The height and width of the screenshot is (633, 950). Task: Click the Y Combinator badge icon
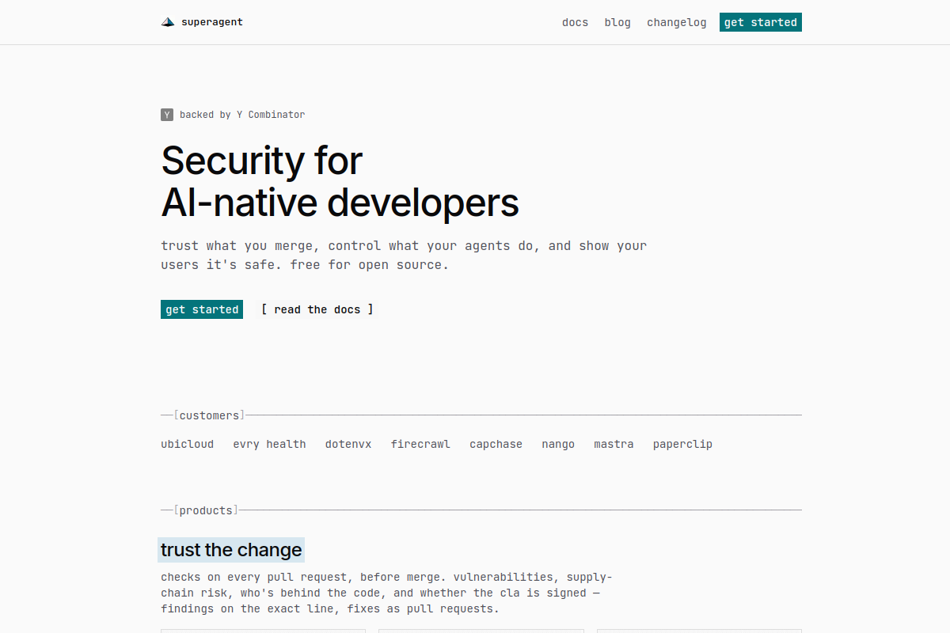(167, 115)
